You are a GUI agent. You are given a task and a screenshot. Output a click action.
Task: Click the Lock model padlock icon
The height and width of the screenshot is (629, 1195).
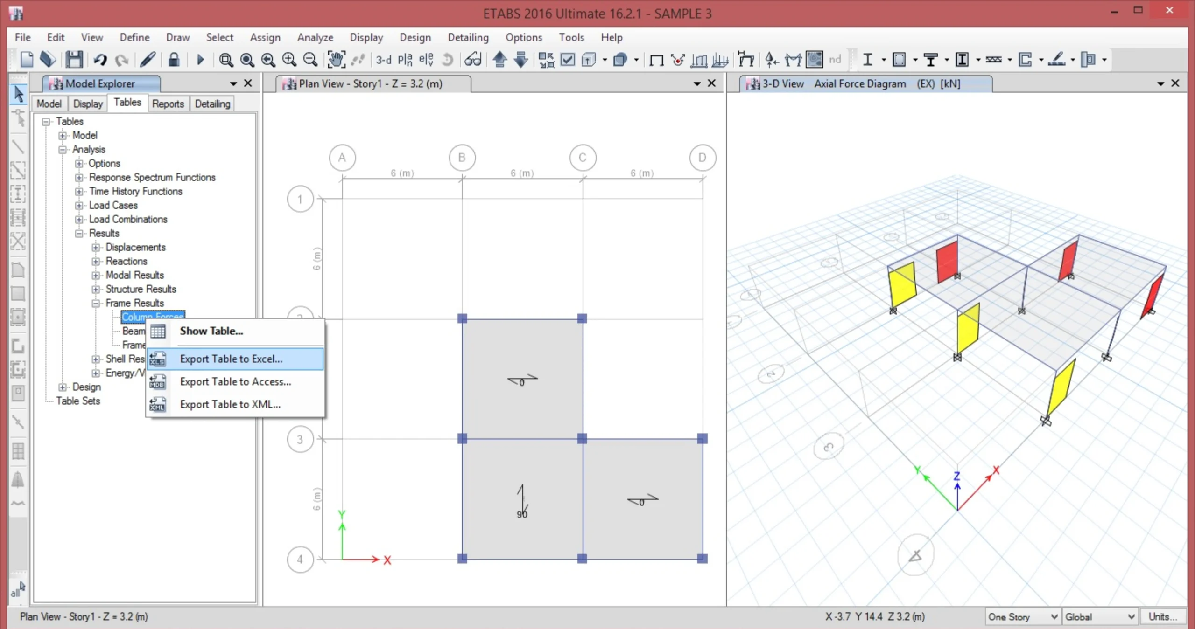[174, 60]
